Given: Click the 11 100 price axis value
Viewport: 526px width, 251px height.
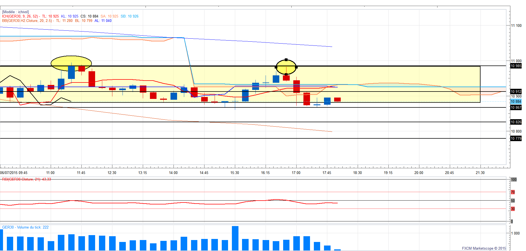Looking at the screenshot, I should point(516,26).
